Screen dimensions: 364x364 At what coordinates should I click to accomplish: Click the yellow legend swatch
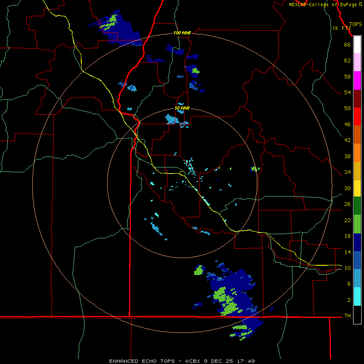[x=357, y=188]
